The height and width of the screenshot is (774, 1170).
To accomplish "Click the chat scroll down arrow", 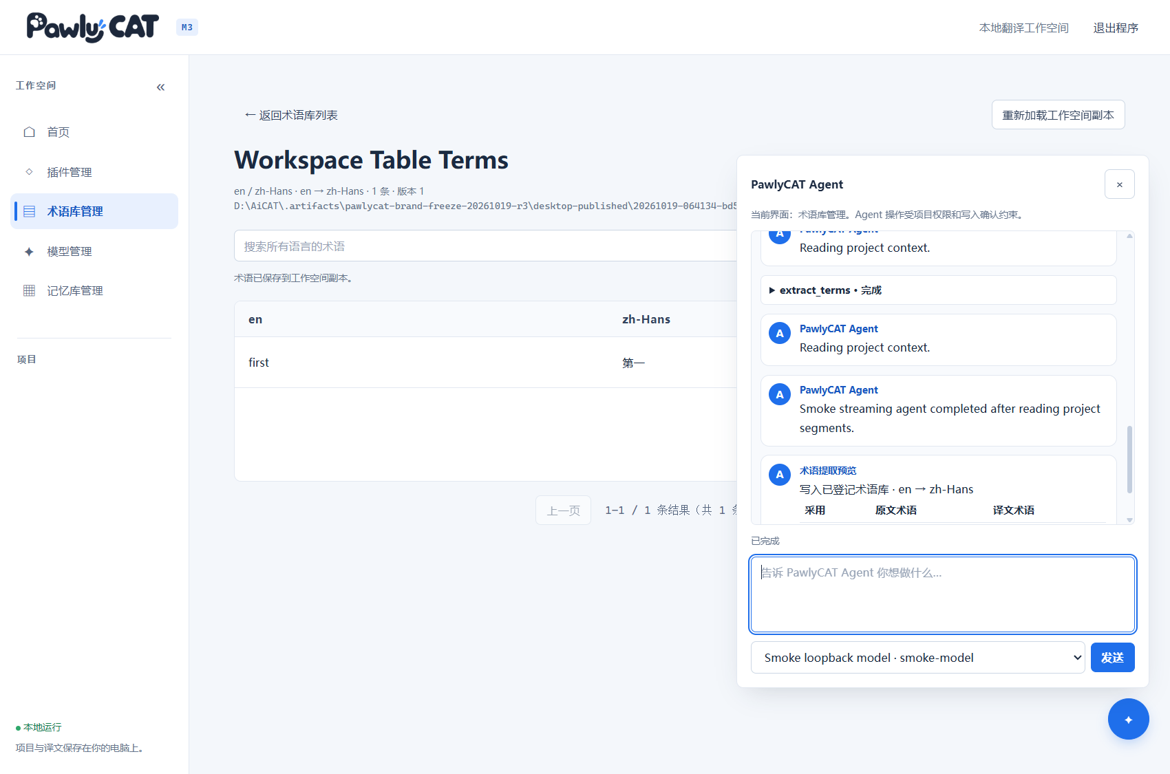I will point(1129,520).
